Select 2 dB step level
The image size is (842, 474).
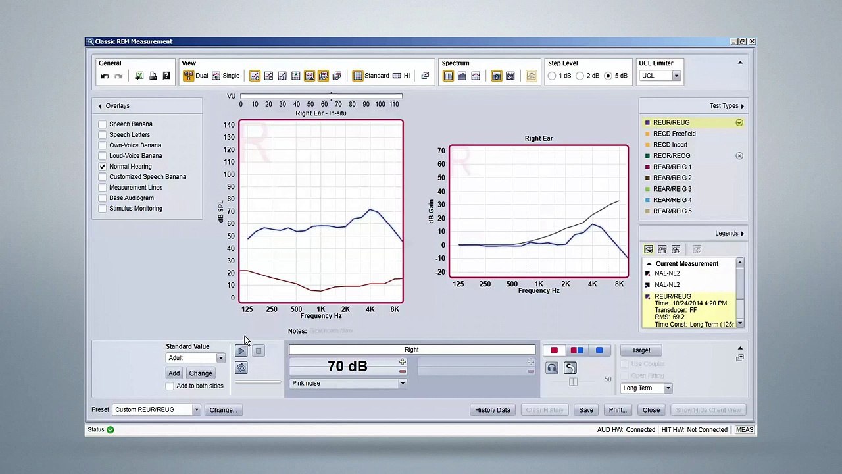580,76
